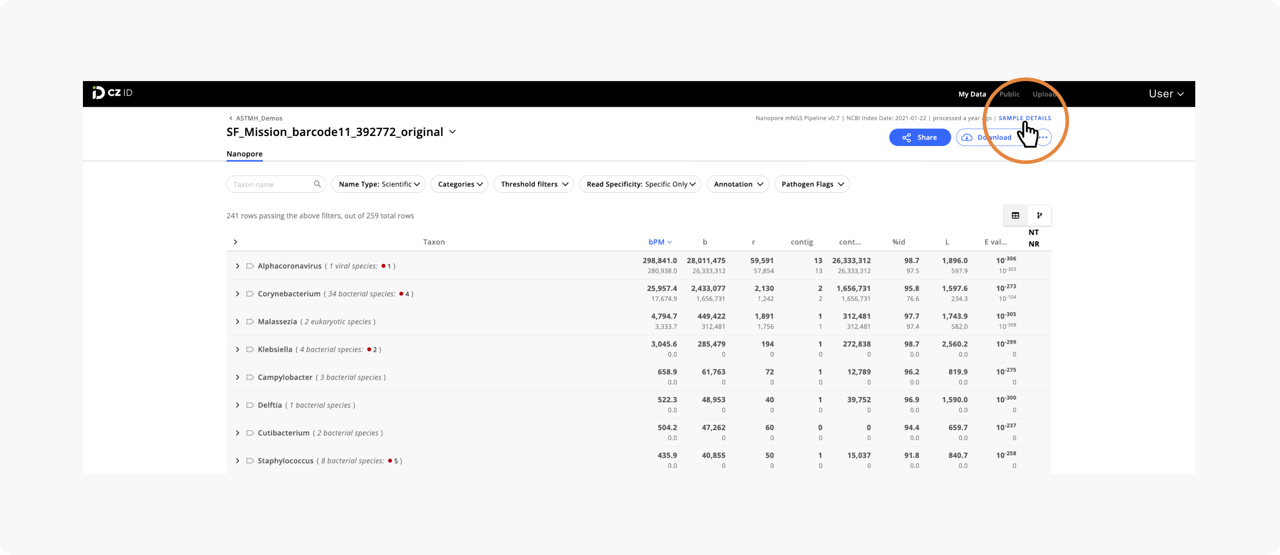Viewport: 1280px width, 555px height.
Task: Go to My Data
Action: [972, 94]
